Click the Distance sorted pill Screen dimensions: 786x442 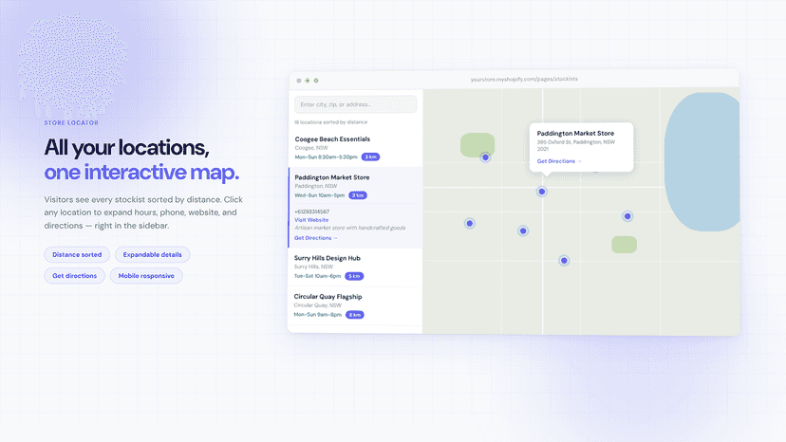point(77,254)
